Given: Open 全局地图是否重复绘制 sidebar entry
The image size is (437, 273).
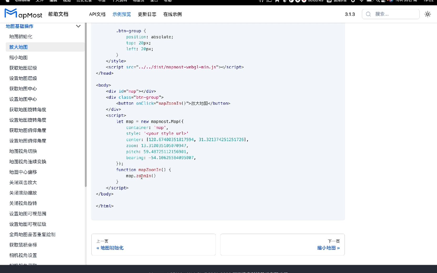Looking at the screenshot, I should (32, 235).
